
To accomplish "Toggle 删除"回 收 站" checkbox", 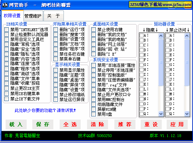I will point(94,49).
